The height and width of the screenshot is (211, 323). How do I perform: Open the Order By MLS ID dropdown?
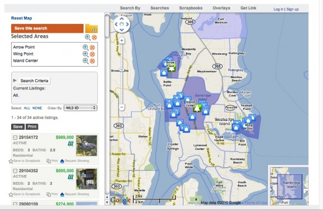coord(80,108)
